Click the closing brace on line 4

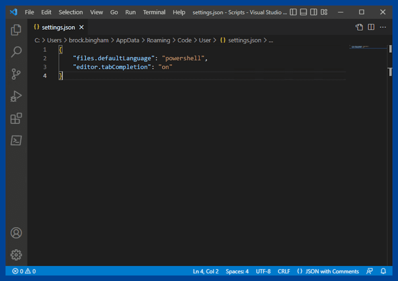tap(60, 76)
